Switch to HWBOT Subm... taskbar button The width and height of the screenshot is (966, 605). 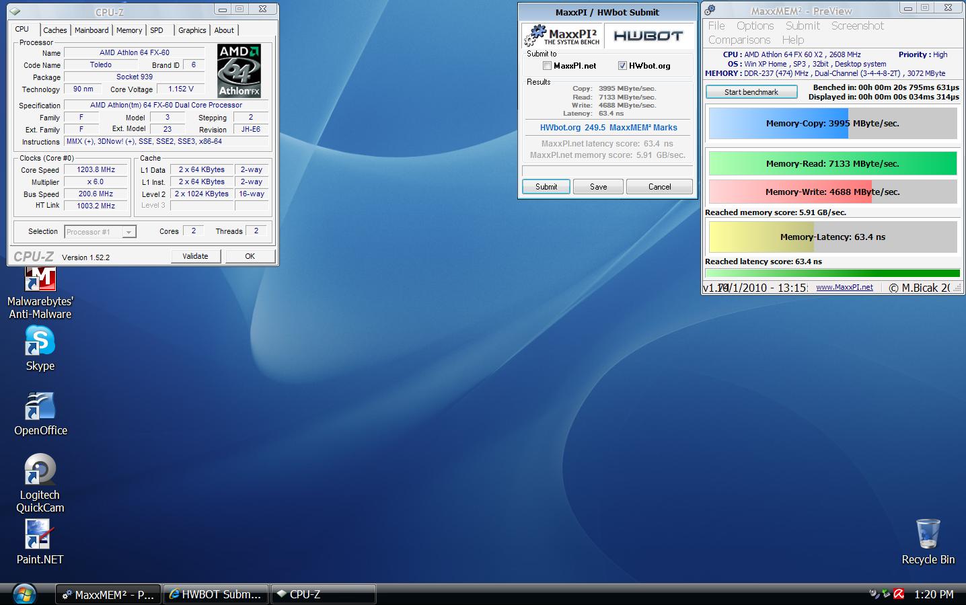[215, 594]
